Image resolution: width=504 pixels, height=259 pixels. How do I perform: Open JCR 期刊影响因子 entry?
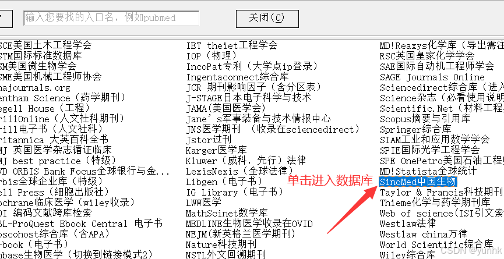coord(254,87)
